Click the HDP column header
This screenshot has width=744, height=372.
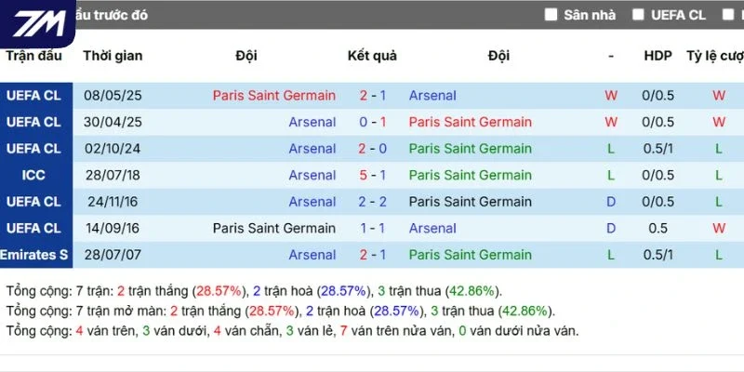[658, 56]
